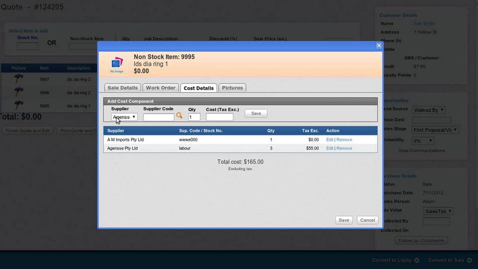
Task: Click the Convert to Layby arrow icon
Action: click(417, 260)
